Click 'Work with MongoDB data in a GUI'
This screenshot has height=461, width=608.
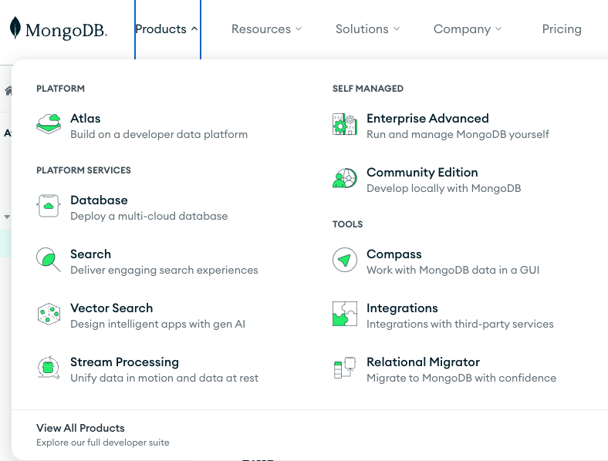click(453, 270)
